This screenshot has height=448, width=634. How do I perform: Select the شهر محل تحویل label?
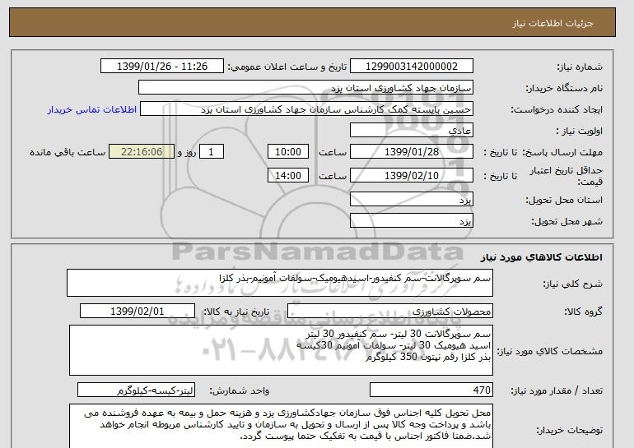tap(566, 221)
